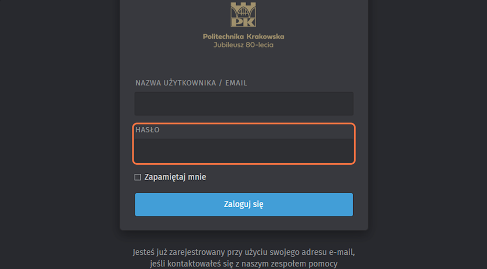Tick the "Zapamiętaj mnie" checkbox
The height and width of the screenshot is (269, 487).
[138, 177]
